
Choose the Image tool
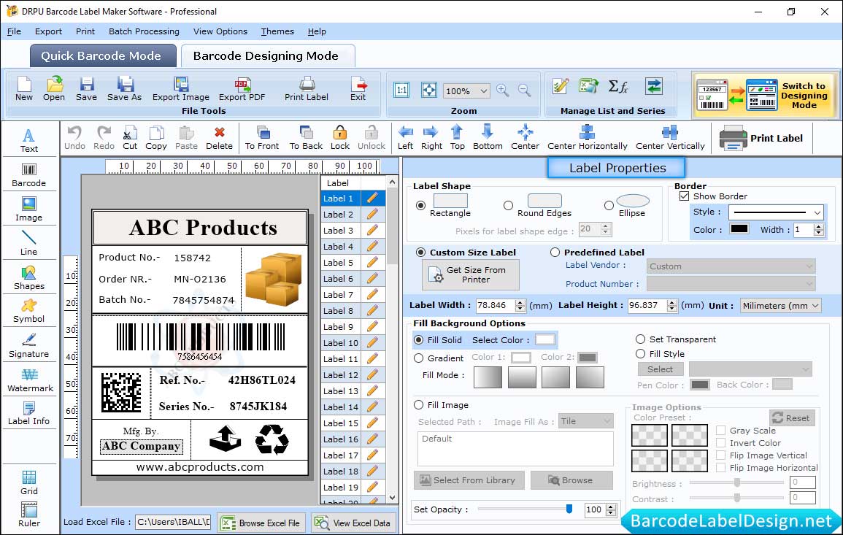point(29,209)
